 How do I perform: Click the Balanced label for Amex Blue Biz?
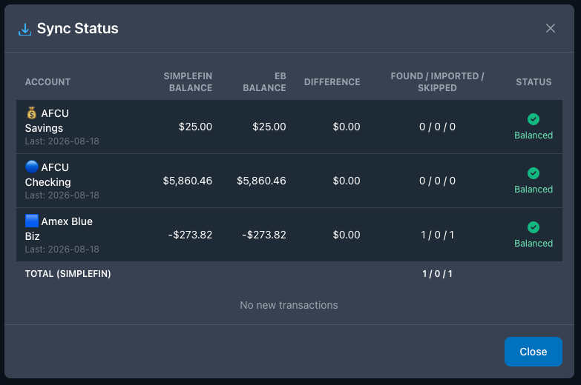(534, 244)
